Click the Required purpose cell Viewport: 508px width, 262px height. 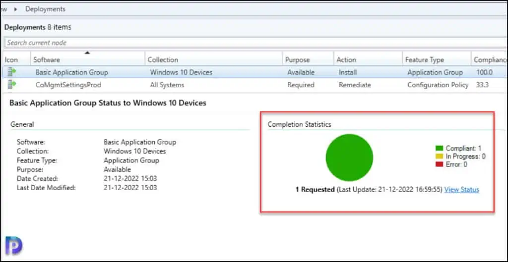tap(301, 85)
